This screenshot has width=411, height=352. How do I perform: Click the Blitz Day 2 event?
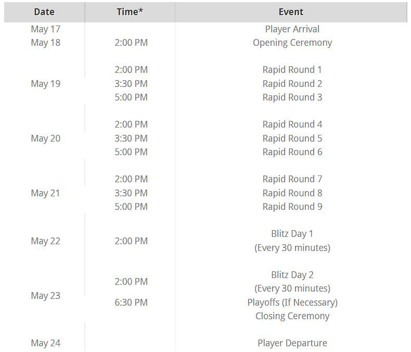(292, 275)
